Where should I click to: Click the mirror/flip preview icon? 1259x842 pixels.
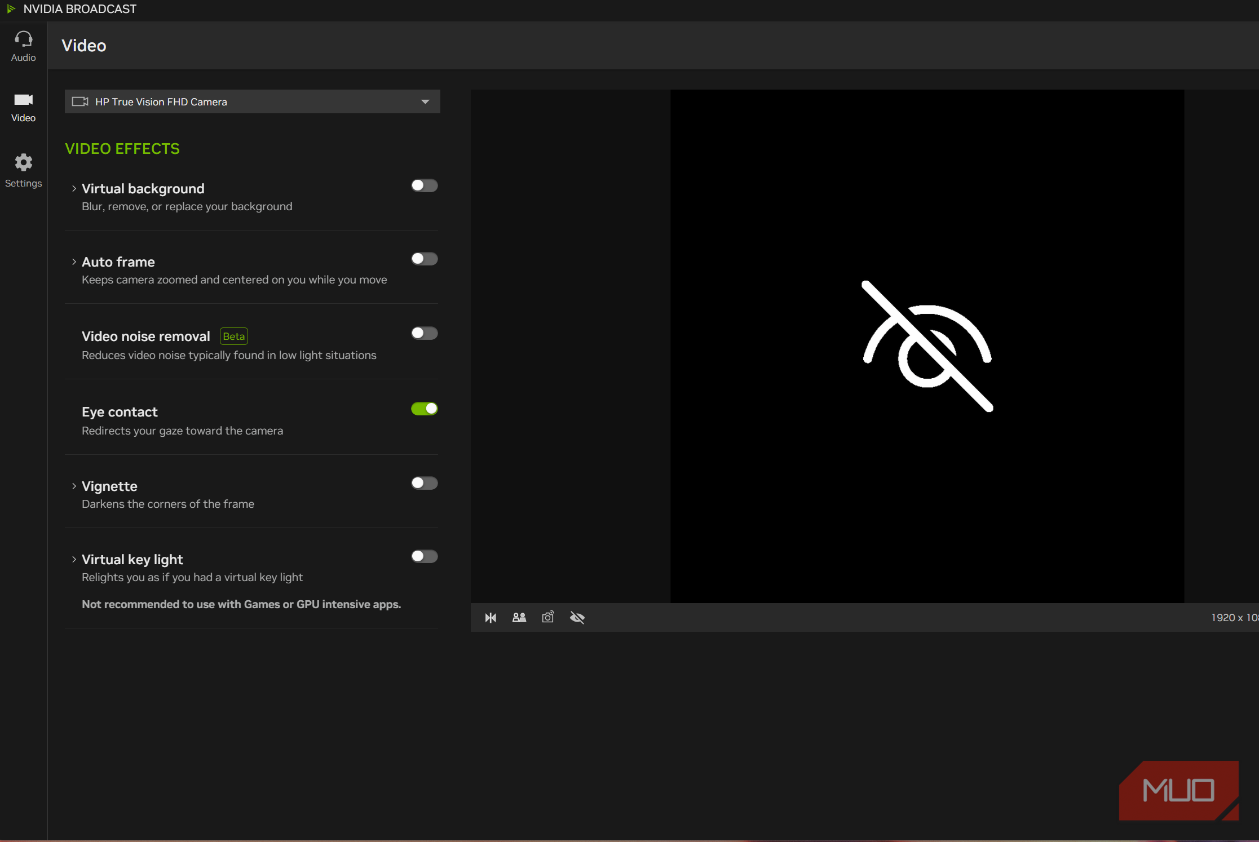point(491,618)
